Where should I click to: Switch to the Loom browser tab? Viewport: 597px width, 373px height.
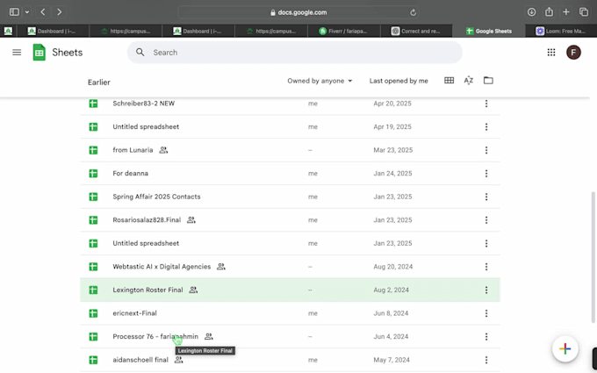(x=561, y=32)
